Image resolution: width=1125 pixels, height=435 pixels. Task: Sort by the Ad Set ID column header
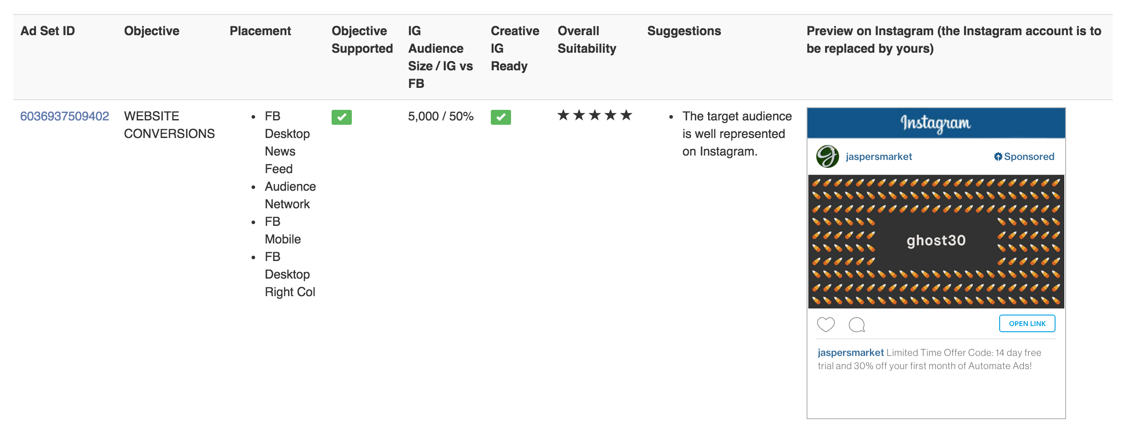[x=48, y=31]
